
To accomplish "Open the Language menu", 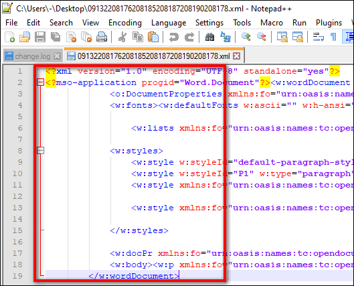I will tap(169, 23).
